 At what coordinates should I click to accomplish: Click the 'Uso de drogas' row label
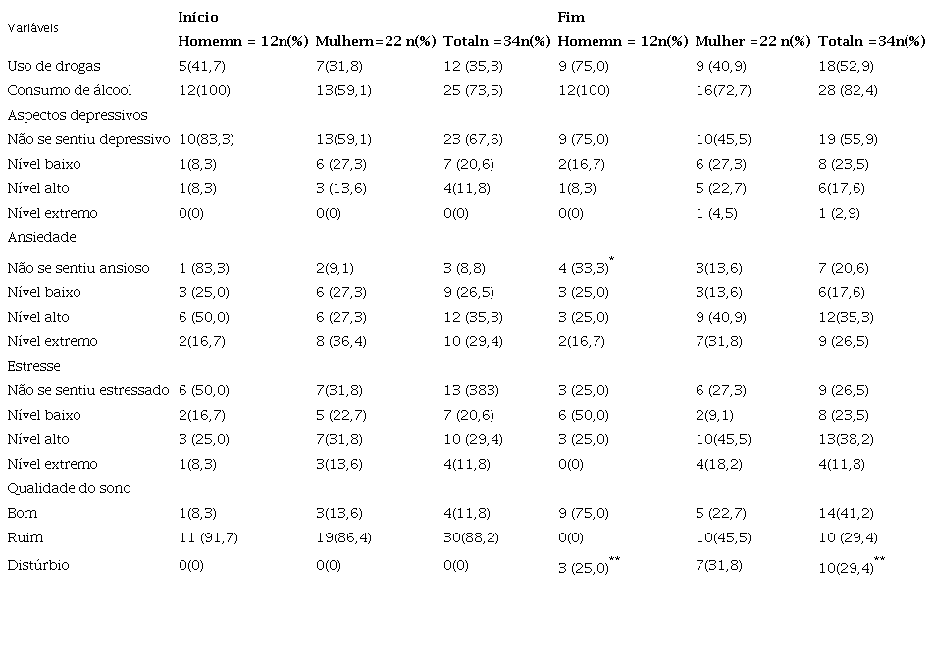pos(54,66)
